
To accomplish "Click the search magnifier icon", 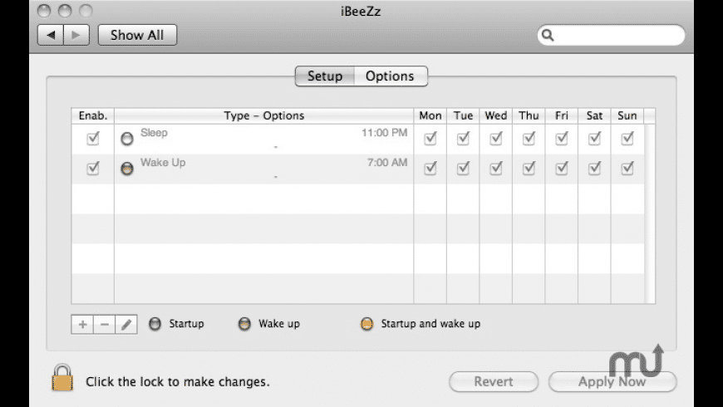I will 548,35.
